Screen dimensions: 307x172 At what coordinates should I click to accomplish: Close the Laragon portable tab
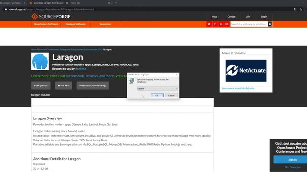point(24,3)
